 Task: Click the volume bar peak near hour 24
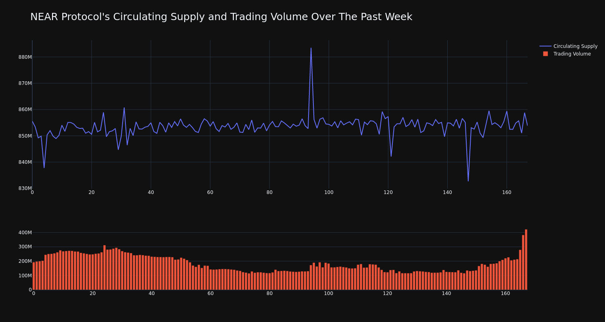(104, 268)
